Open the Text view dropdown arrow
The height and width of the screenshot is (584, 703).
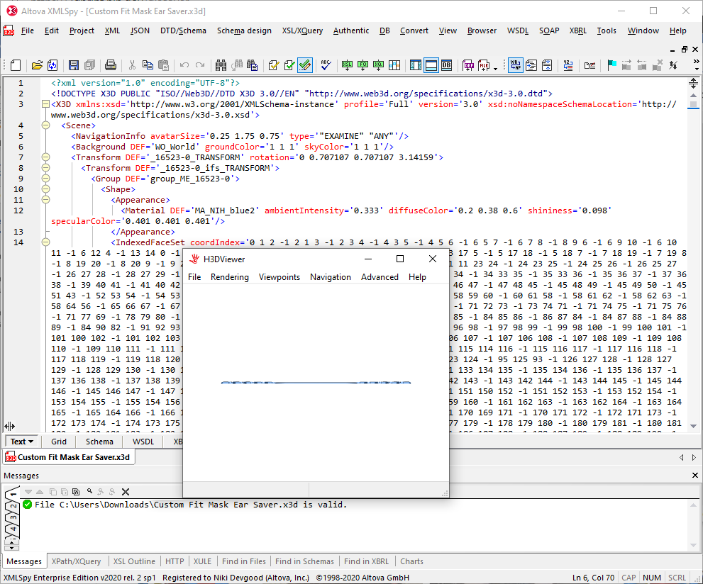click(31, 442)
